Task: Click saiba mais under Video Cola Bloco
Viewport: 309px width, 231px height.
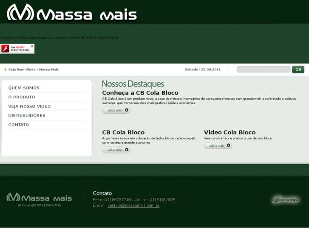Action: pyautogui.click(x=218, y=145)
